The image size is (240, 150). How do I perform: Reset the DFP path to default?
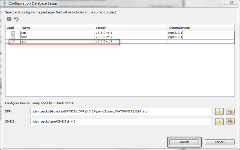coord(230,112)
